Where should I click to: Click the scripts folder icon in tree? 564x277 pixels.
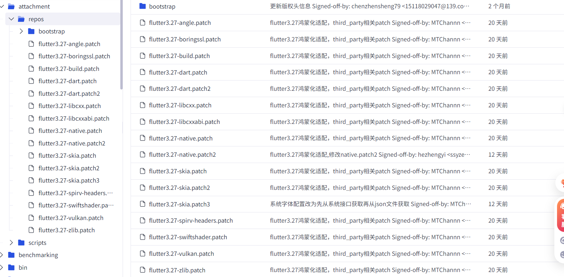pyautogui.click(x=21, y=243)
